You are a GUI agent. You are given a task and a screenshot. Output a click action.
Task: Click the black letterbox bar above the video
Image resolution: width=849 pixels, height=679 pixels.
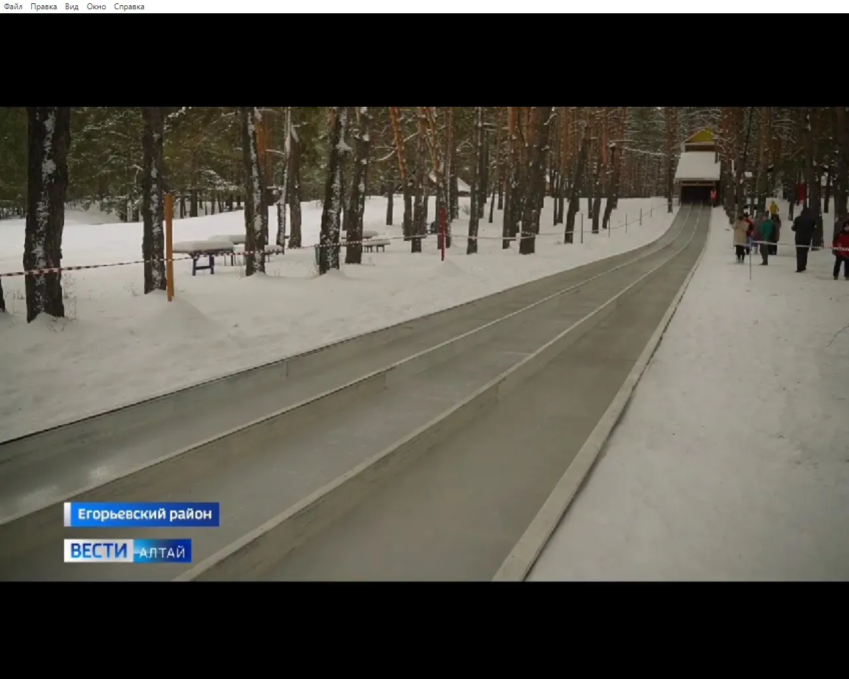pos(424,60)
